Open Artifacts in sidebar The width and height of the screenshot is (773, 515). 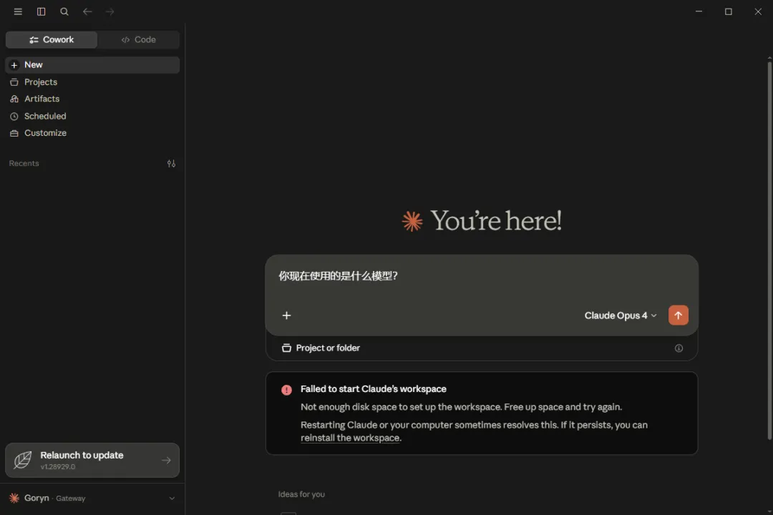point(92,99)
